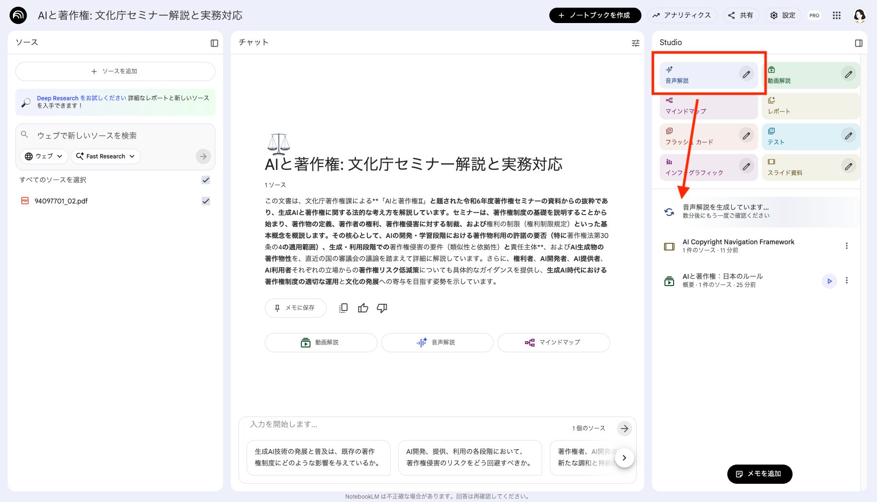This screenshot has height=502, width=877.
Task: Give a thumbs up to the summary
Action: click(x=363, y=308)
